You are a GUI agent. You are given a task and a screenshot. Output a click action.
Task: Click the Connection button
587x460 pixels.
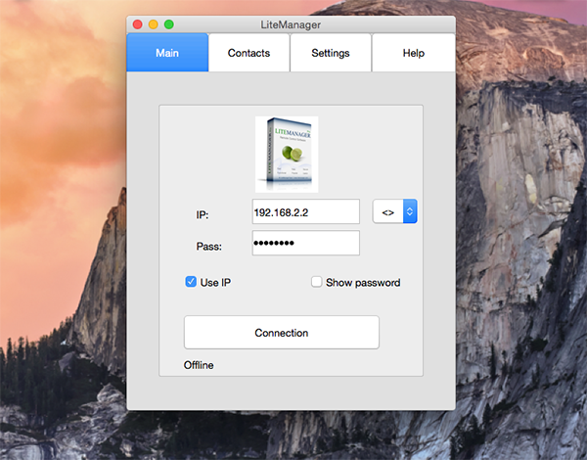click(282, 332)
